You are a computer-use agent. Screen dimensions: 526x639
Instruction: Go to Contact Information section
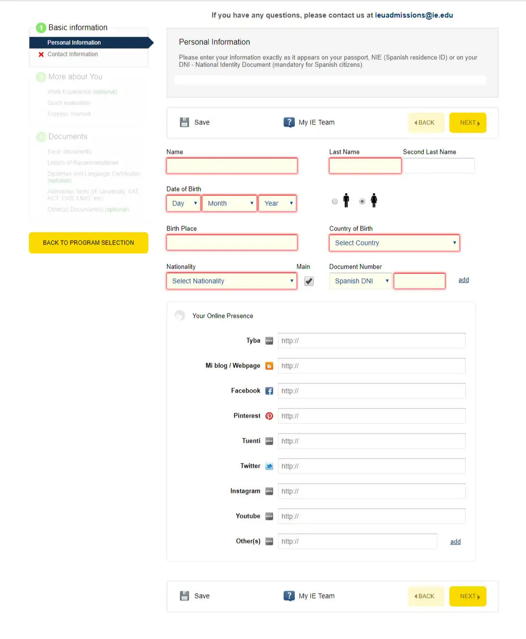73,54
